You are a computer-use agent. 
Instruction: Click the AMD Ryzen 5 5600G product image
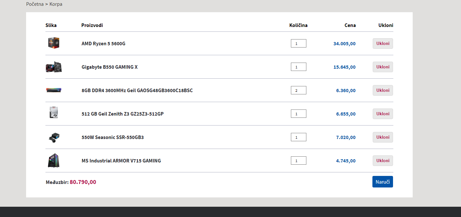click(x=54, y=43)
